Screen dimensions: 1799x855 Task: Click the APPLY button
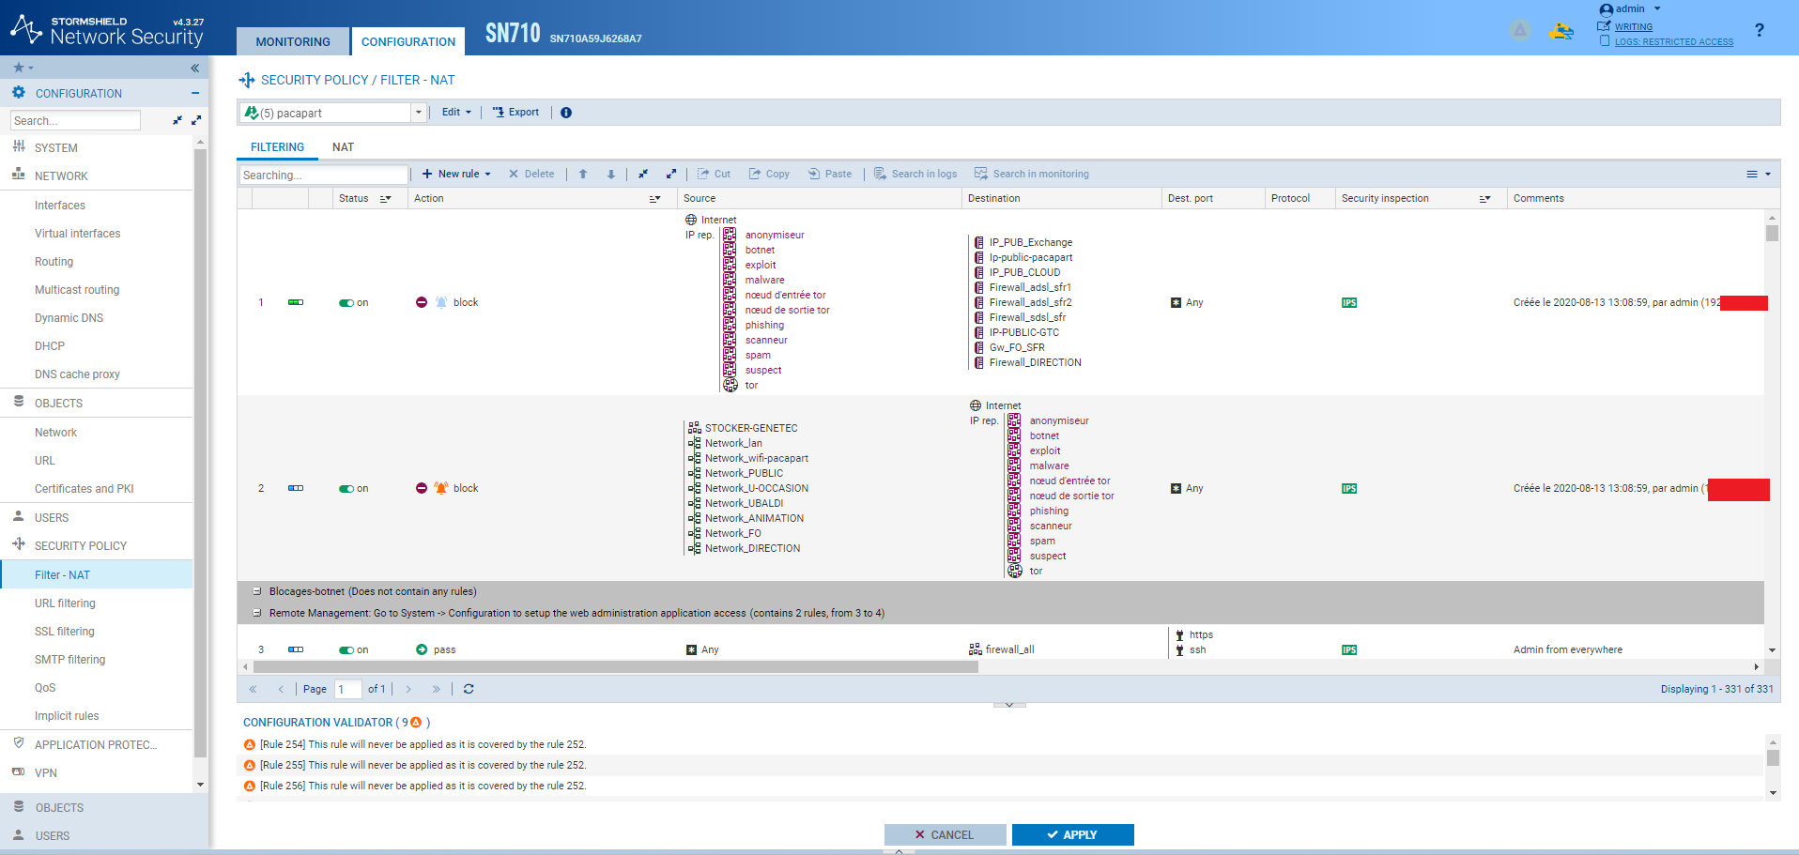[x=1072, y=834]
